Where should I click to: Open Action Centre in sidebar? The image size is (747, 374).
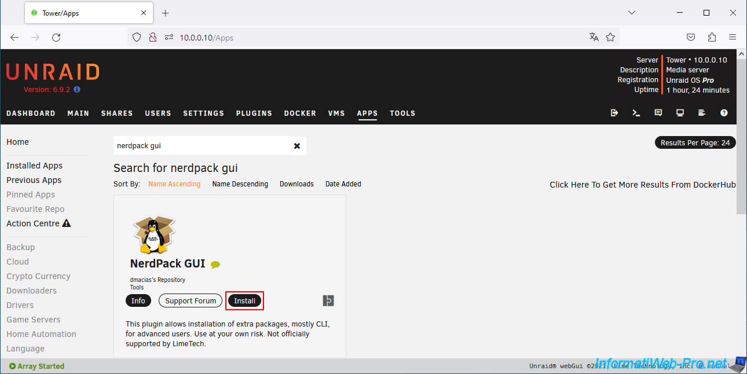pos(33,223)
